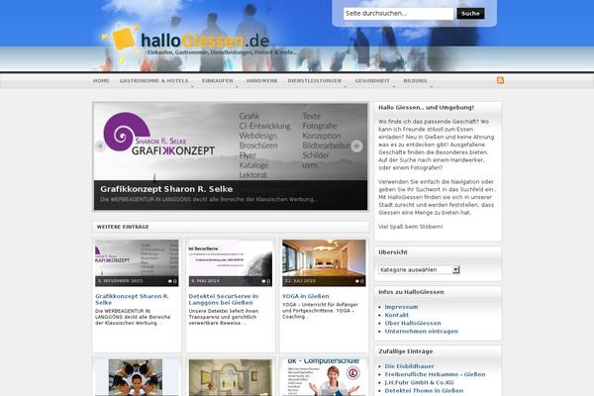
Task: Focus the Seite durchsuchen search field
Action: click(x=398, y=14)
